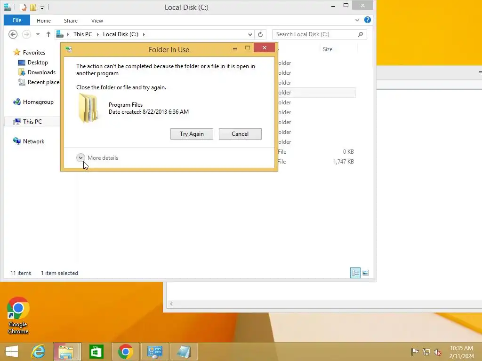Open the taskbar clock and date
Image resolution: width=482 pixels, height=361 pixels.
[x=461, y=352]
